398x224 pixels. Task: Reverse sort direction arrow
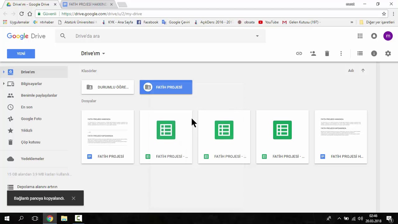(363, 71)
